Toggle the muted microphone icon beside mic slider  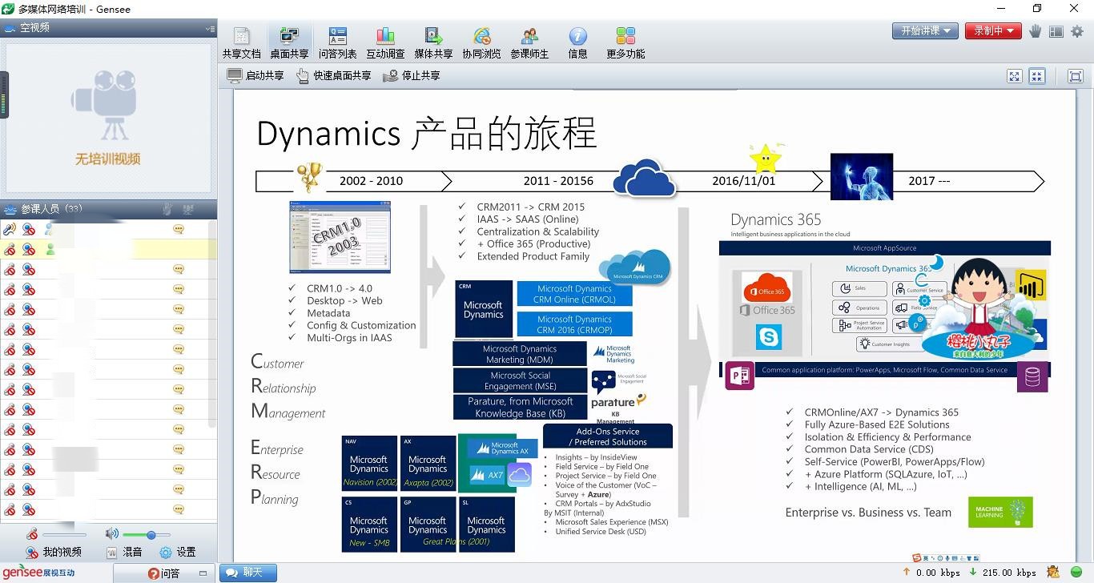pos(31,534)
